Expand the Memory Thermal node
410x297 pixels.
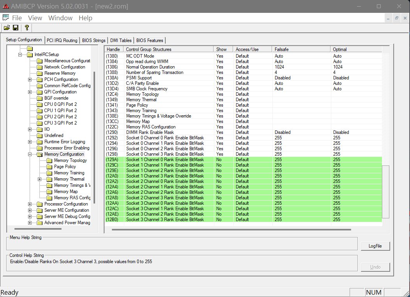pyautogui.click(x=39, y=179)
